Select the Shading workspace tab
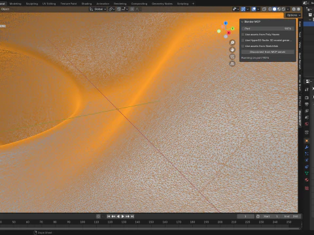Image resolution: width=314 pixels, height=235 pixels. tap(86, 4)
